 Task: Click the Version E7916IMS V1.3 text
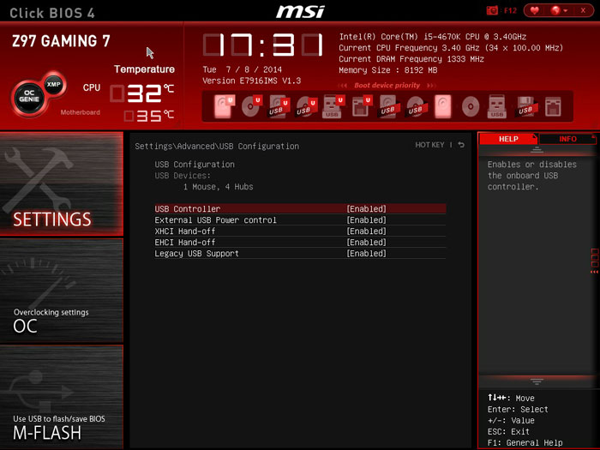pyautogui.click(x=251, y=81)
